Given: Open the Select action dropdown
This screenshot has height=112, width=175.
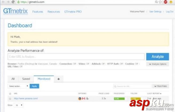Looking at the screenshot, I should 18,86.
